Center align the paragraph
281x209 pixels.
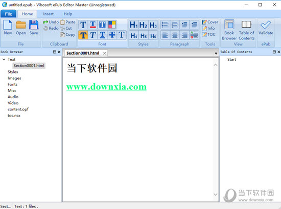tap(175, 35)
